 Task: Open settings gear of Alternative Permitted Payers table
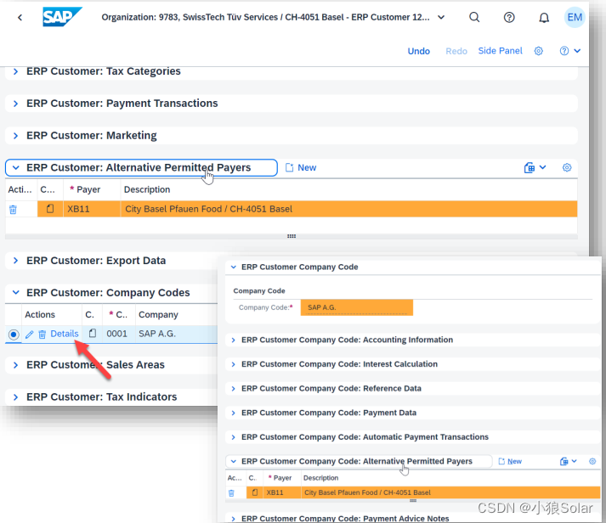(x=567, y=167)
